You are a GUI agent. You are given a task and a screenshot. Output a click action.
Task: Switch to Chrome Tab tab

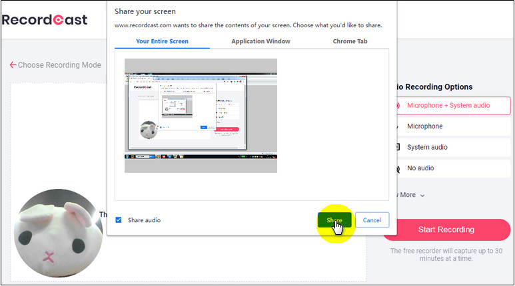coord(350,41)
